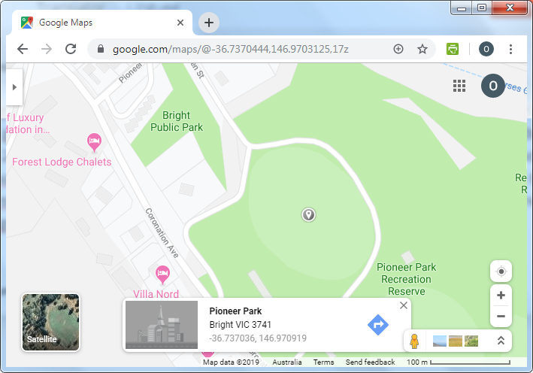Click the coordinates -36.737036, 146.970919
Screen dimensions: 533x373
[258, 338]
